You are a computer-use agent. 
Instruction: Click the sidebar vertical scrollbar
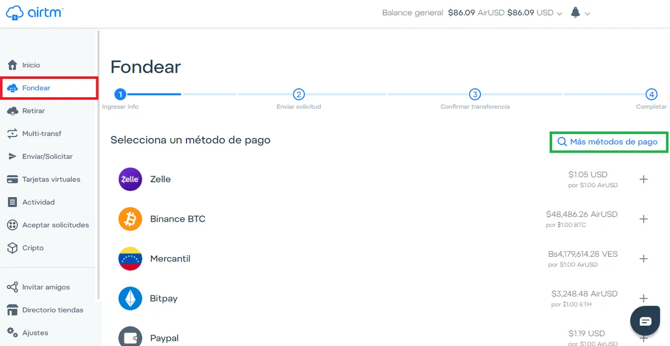coord(98,165)
